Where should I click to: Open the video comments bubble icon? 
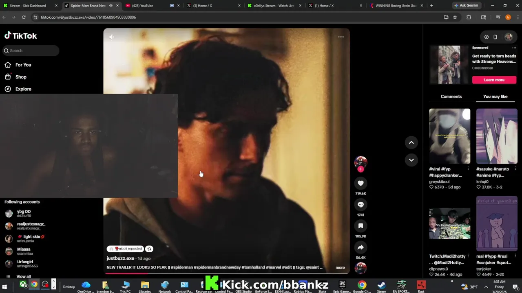pyautogui.click(x=361, y=205)
